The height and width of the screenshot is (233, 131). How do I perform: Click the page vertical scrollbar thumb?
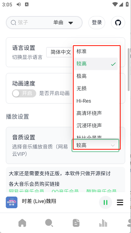coord(129,69)
